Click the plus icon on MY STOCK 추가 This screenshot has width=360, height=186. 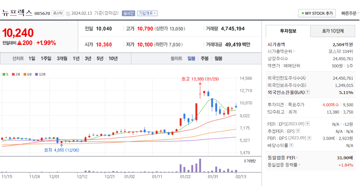pos(303,13)
